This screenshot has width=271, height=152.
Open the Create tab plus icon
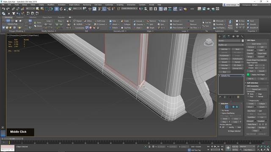tap(220, 36)
